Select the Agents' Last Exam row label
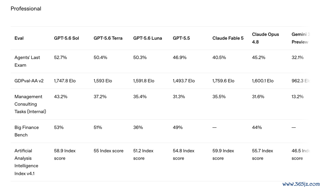The image size is (322, 189). click(x=27, y=61)
